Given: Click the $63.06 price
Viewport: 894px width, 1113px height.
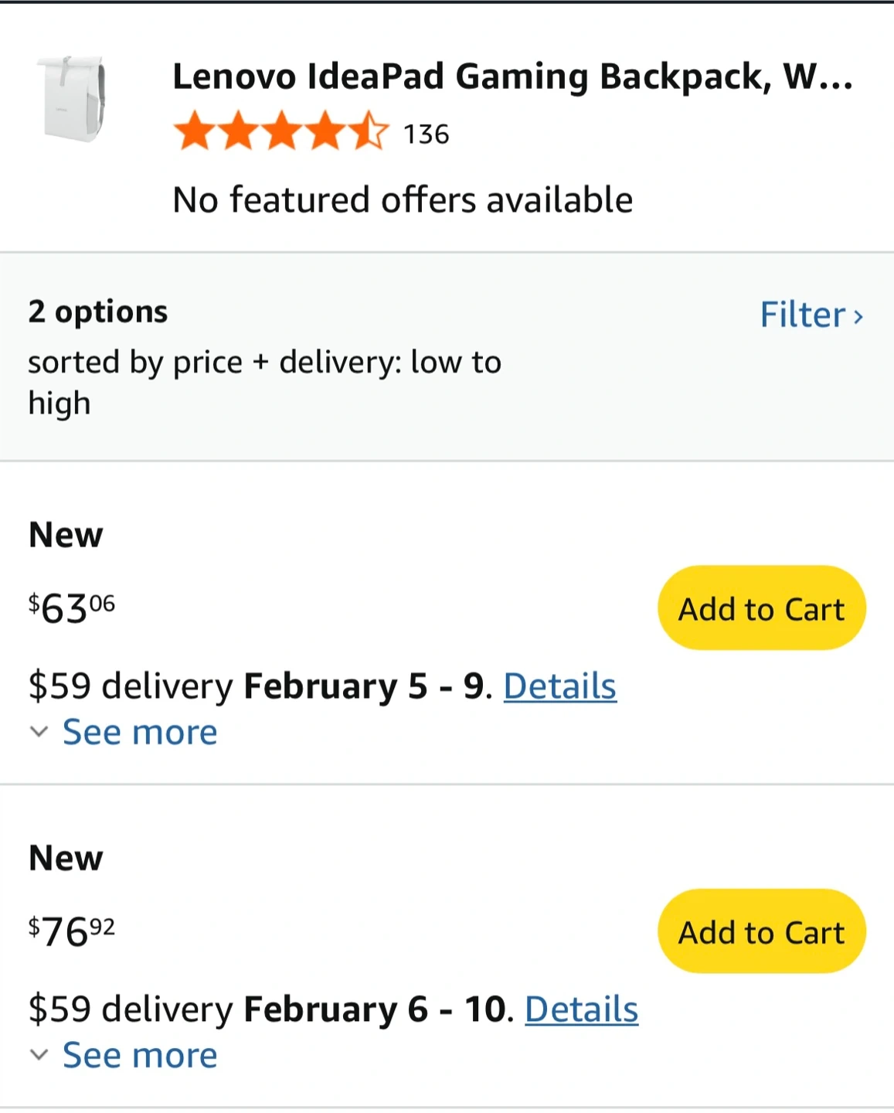Looking at the screenshot, I should (72, 608).
